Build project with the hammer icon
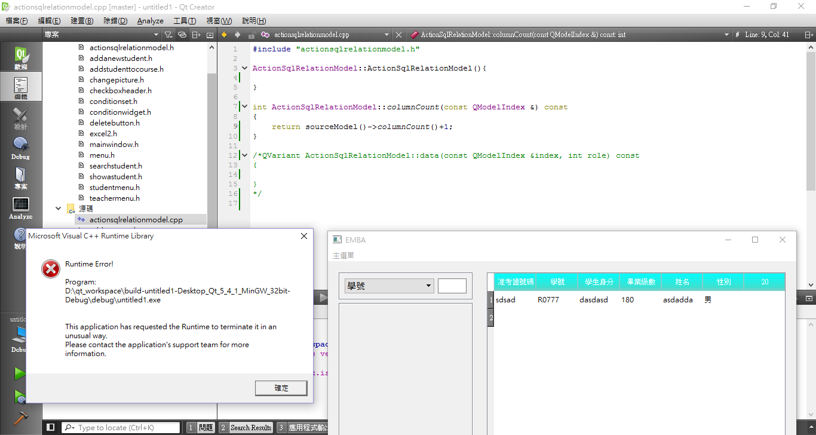Viewport: 816px width, 435px height. [20, 419]
